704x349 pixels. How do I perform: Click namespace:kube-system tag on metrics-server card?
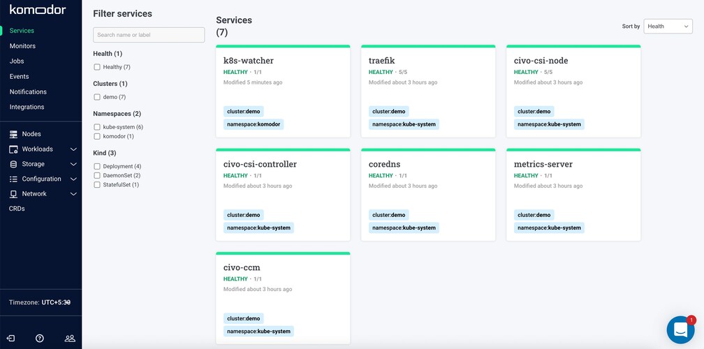click(x=549, y=228)
